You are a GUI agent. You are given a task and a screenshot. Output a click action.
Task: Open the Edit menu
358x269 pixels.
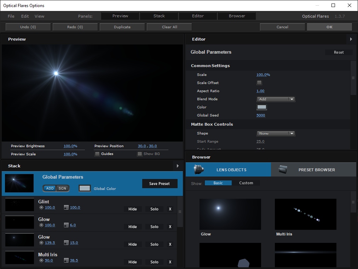(25, 16)
